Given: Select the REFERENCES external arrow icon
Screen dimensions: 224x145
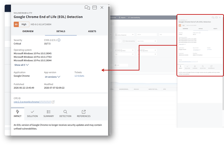Looking at the screenshot, I should 84,112.
